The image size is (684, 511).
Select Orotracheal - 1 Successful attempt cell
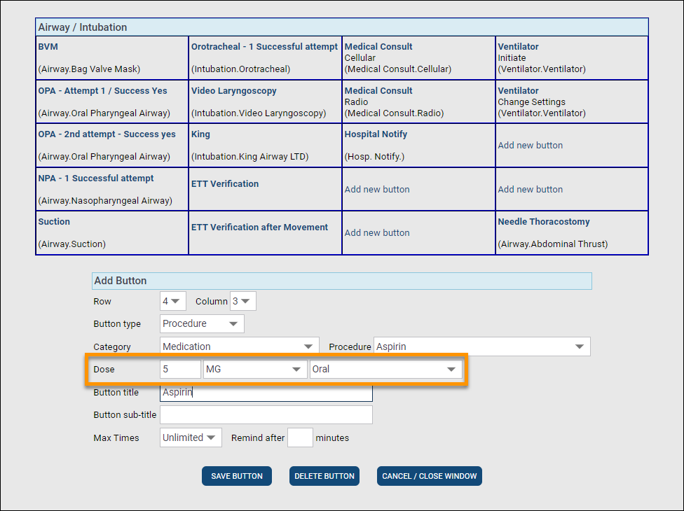[265, 58]
